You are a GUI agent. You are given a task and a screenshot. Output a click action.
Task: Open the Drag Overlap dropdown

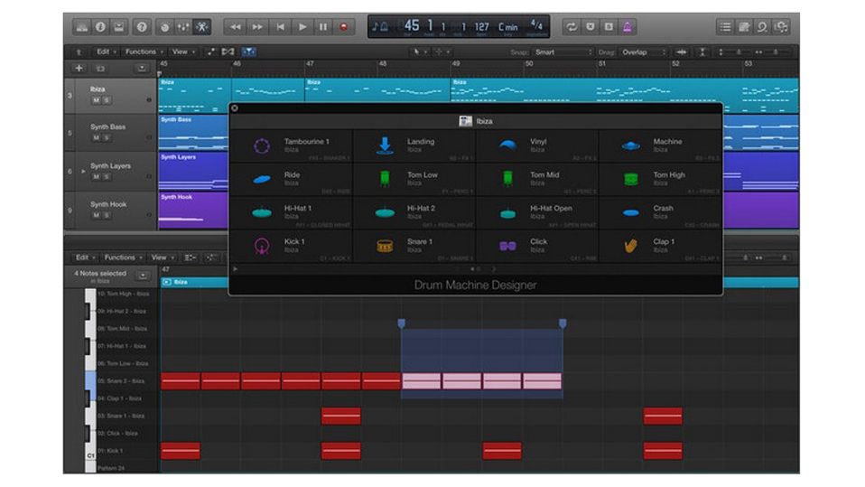point(644,52)
